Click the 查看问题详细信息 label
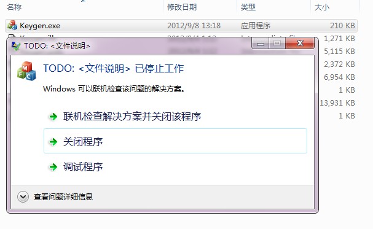The width and height of the screenshot is (373, 229). tap(63, 196)
